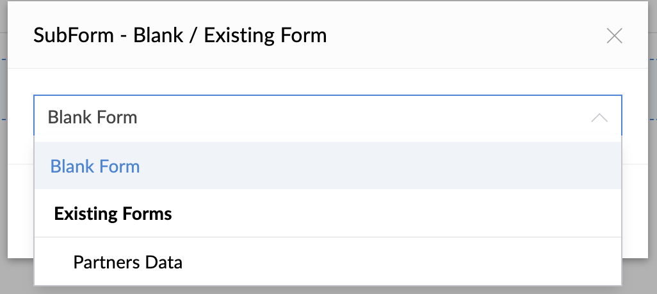Dismiss the dialog via the top-right cross
The width and height of the screenshot is (657, 294).
coord(614,36)
